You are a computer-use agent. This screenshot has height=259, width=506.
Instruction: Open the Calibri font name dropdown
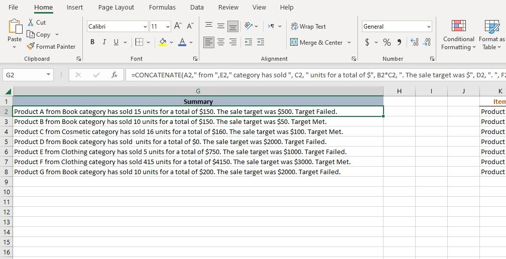coord(145,27)
